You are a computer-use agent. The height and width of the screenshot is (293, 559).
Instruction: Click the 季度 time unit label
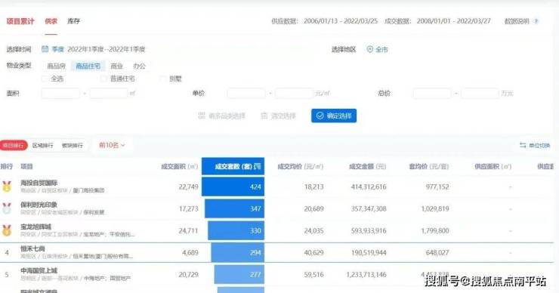(x=57, y=49)
